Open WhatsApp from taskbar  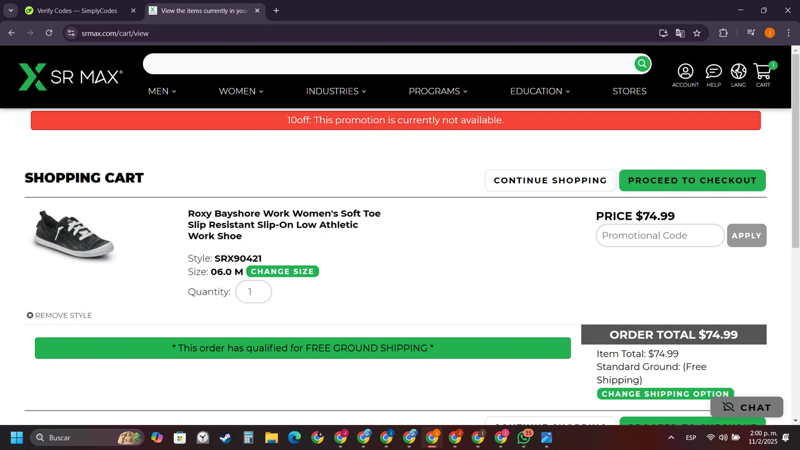pos(524,438)
